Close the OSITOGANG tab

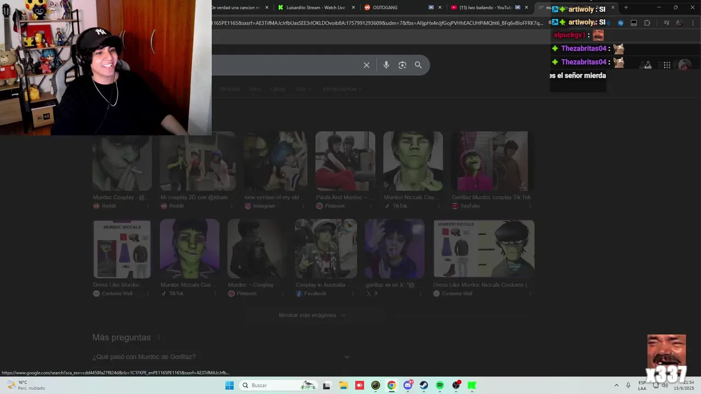tap(440, 8)
